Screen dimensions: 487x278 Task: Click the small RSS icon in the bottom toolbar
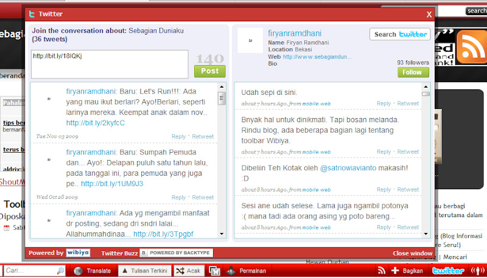point(382,271)
